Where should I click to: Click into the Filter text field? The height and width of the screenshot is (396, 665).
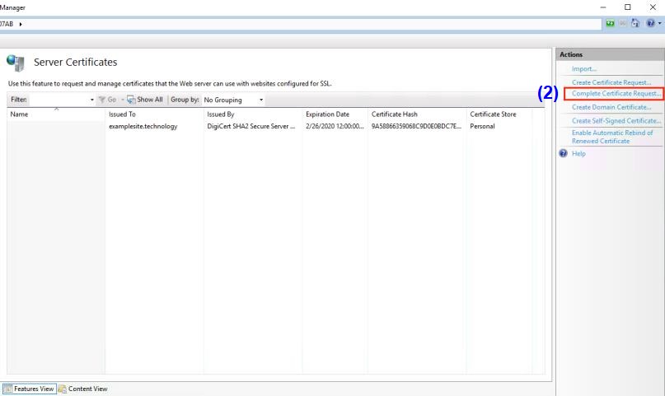click(59, 100)
